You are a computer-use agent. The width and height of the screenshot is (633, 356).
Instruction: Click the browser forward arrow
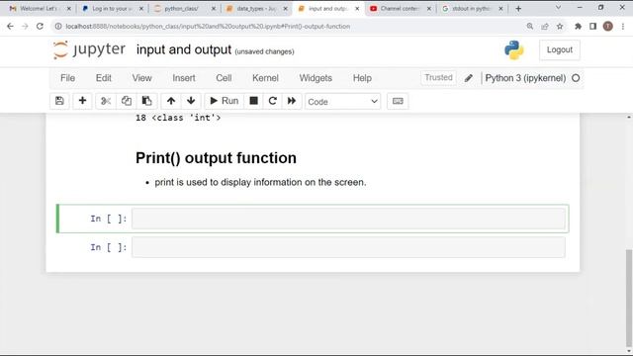pos(25,27)
